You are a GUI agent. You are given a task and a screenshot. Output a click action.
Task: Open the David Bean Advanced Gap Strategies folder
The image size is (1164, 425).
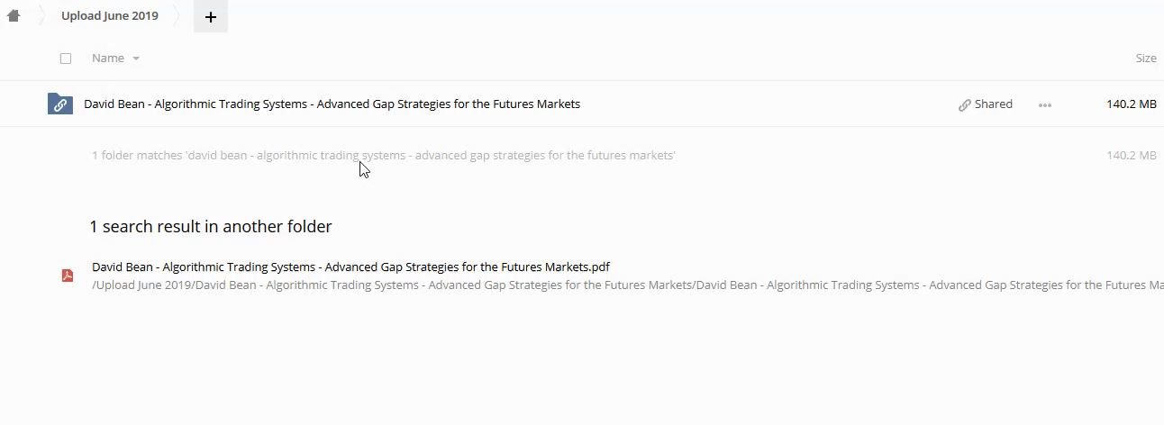point(332,104)
